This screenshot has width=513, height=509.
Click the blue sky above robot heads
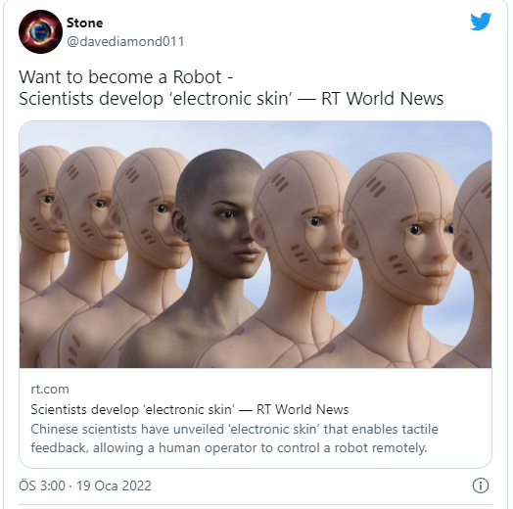(x=256, y=136)
